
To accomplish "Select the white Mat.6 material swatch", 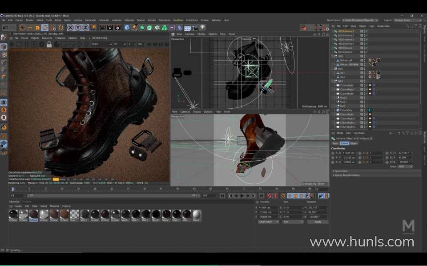I will [197, 214].
